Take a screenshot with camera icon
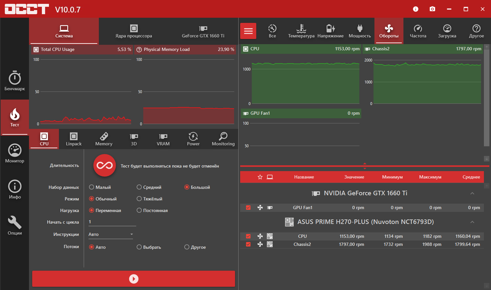491x290 pixels. click(x=432, y=9)
